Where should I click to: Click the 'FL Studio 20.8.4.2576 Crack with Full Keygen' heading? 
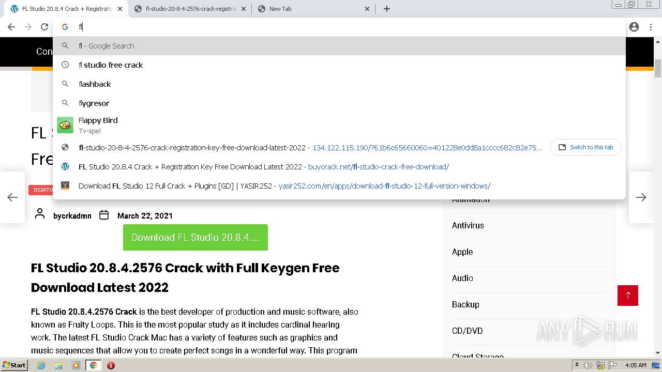click(x=185, y=277)
